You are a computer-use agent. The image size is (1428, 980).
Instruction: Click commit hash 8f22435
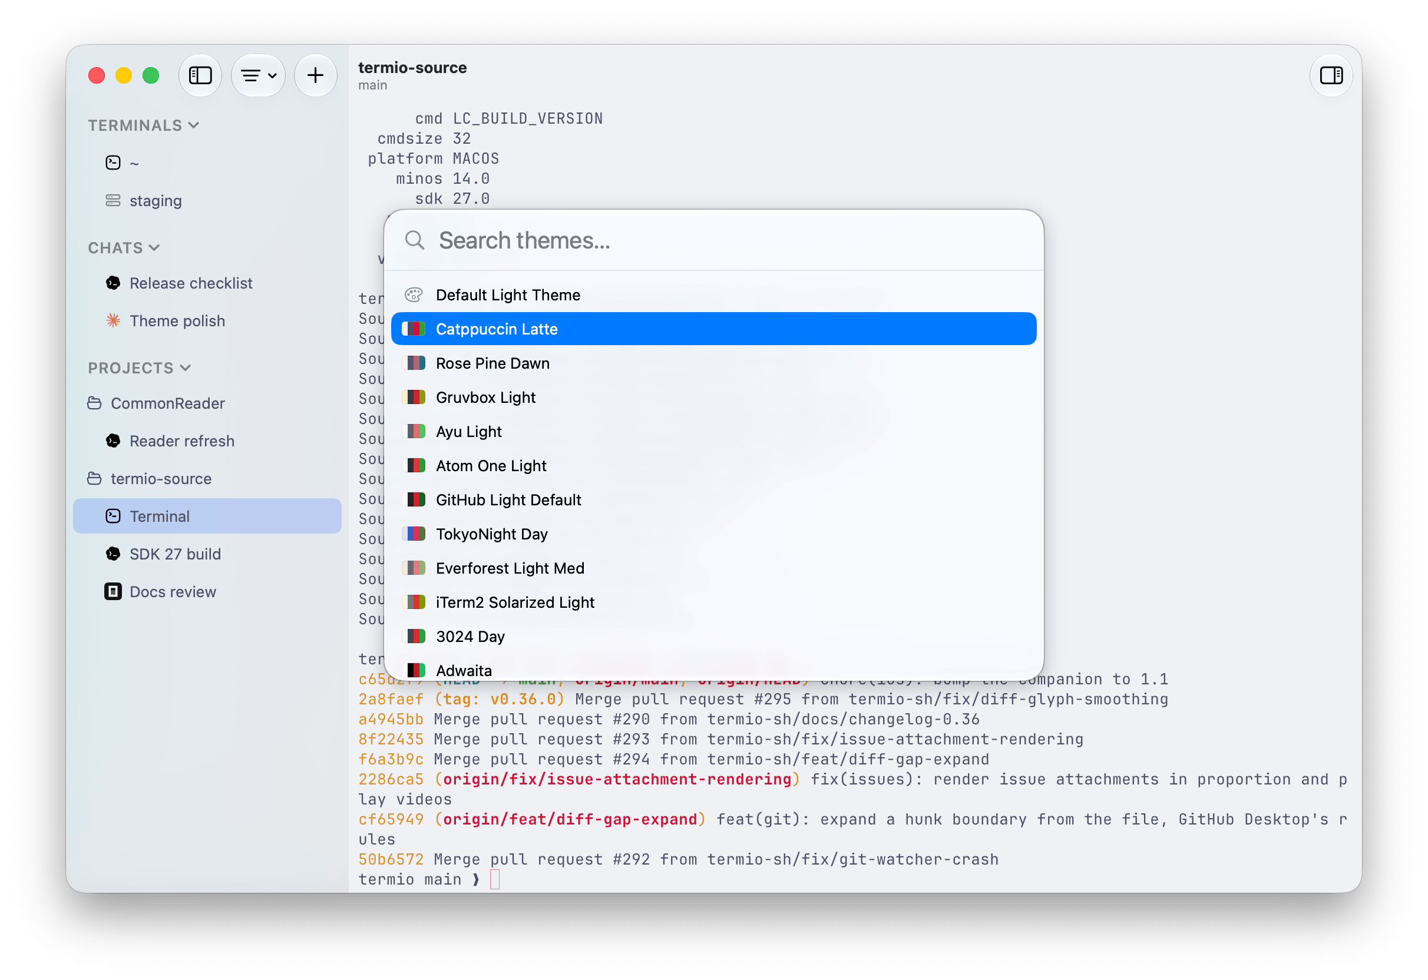tap(391, 739)
